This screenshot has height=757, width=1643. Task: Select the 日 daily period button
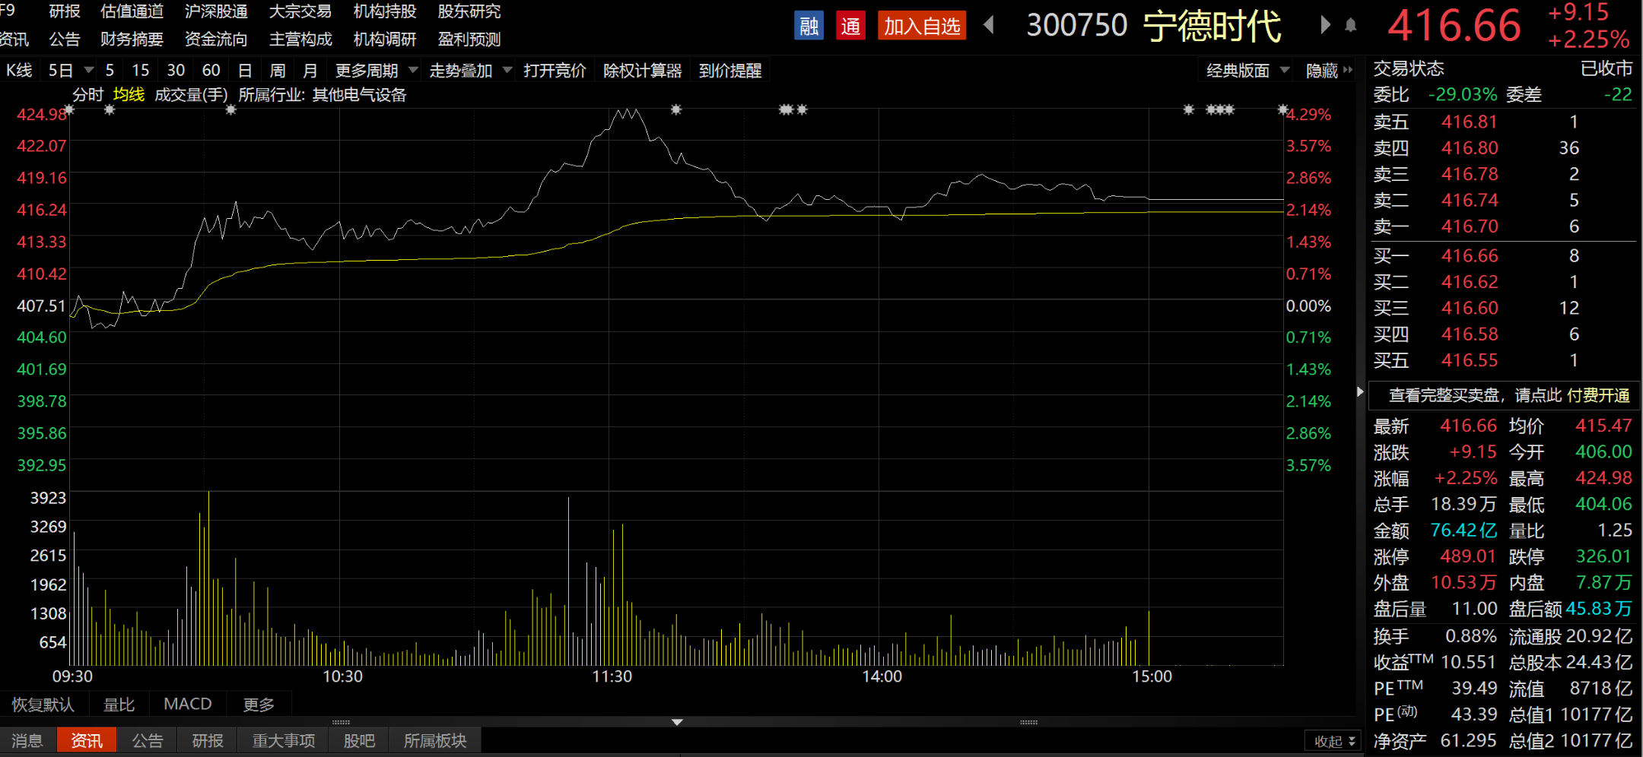pyautogui.click(x=245, y=71)
